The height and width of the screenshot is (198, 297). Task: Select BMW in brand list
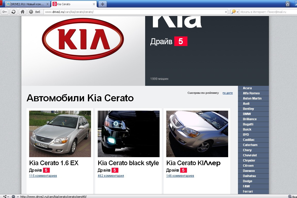(253, 114)
